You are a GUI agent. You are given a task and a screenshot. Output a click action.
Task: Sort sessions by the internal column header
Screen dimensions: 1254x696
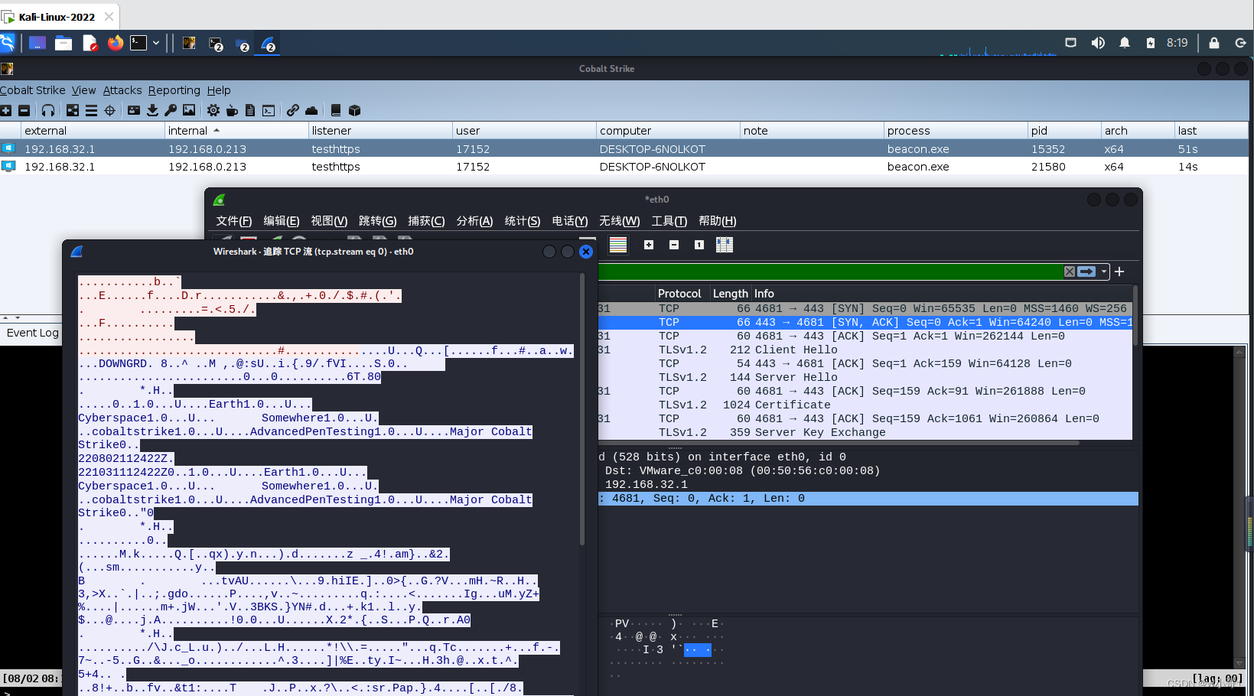[188, 131]
